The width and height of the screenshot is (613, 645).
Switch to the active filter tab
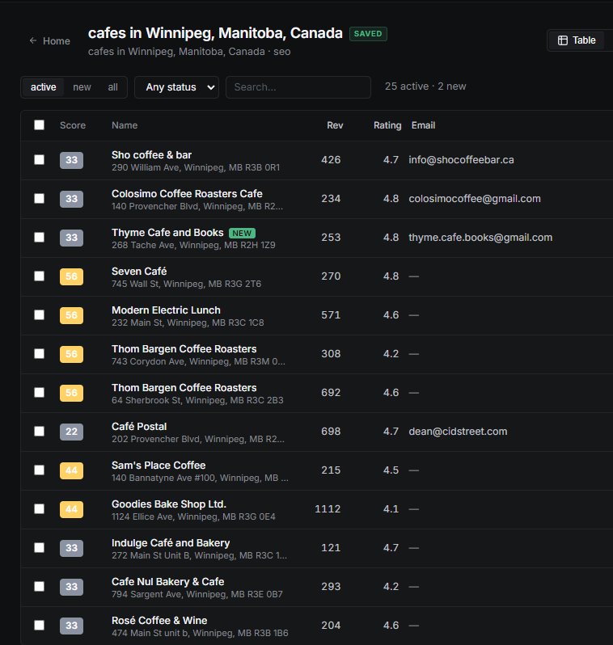coord(43,87)
